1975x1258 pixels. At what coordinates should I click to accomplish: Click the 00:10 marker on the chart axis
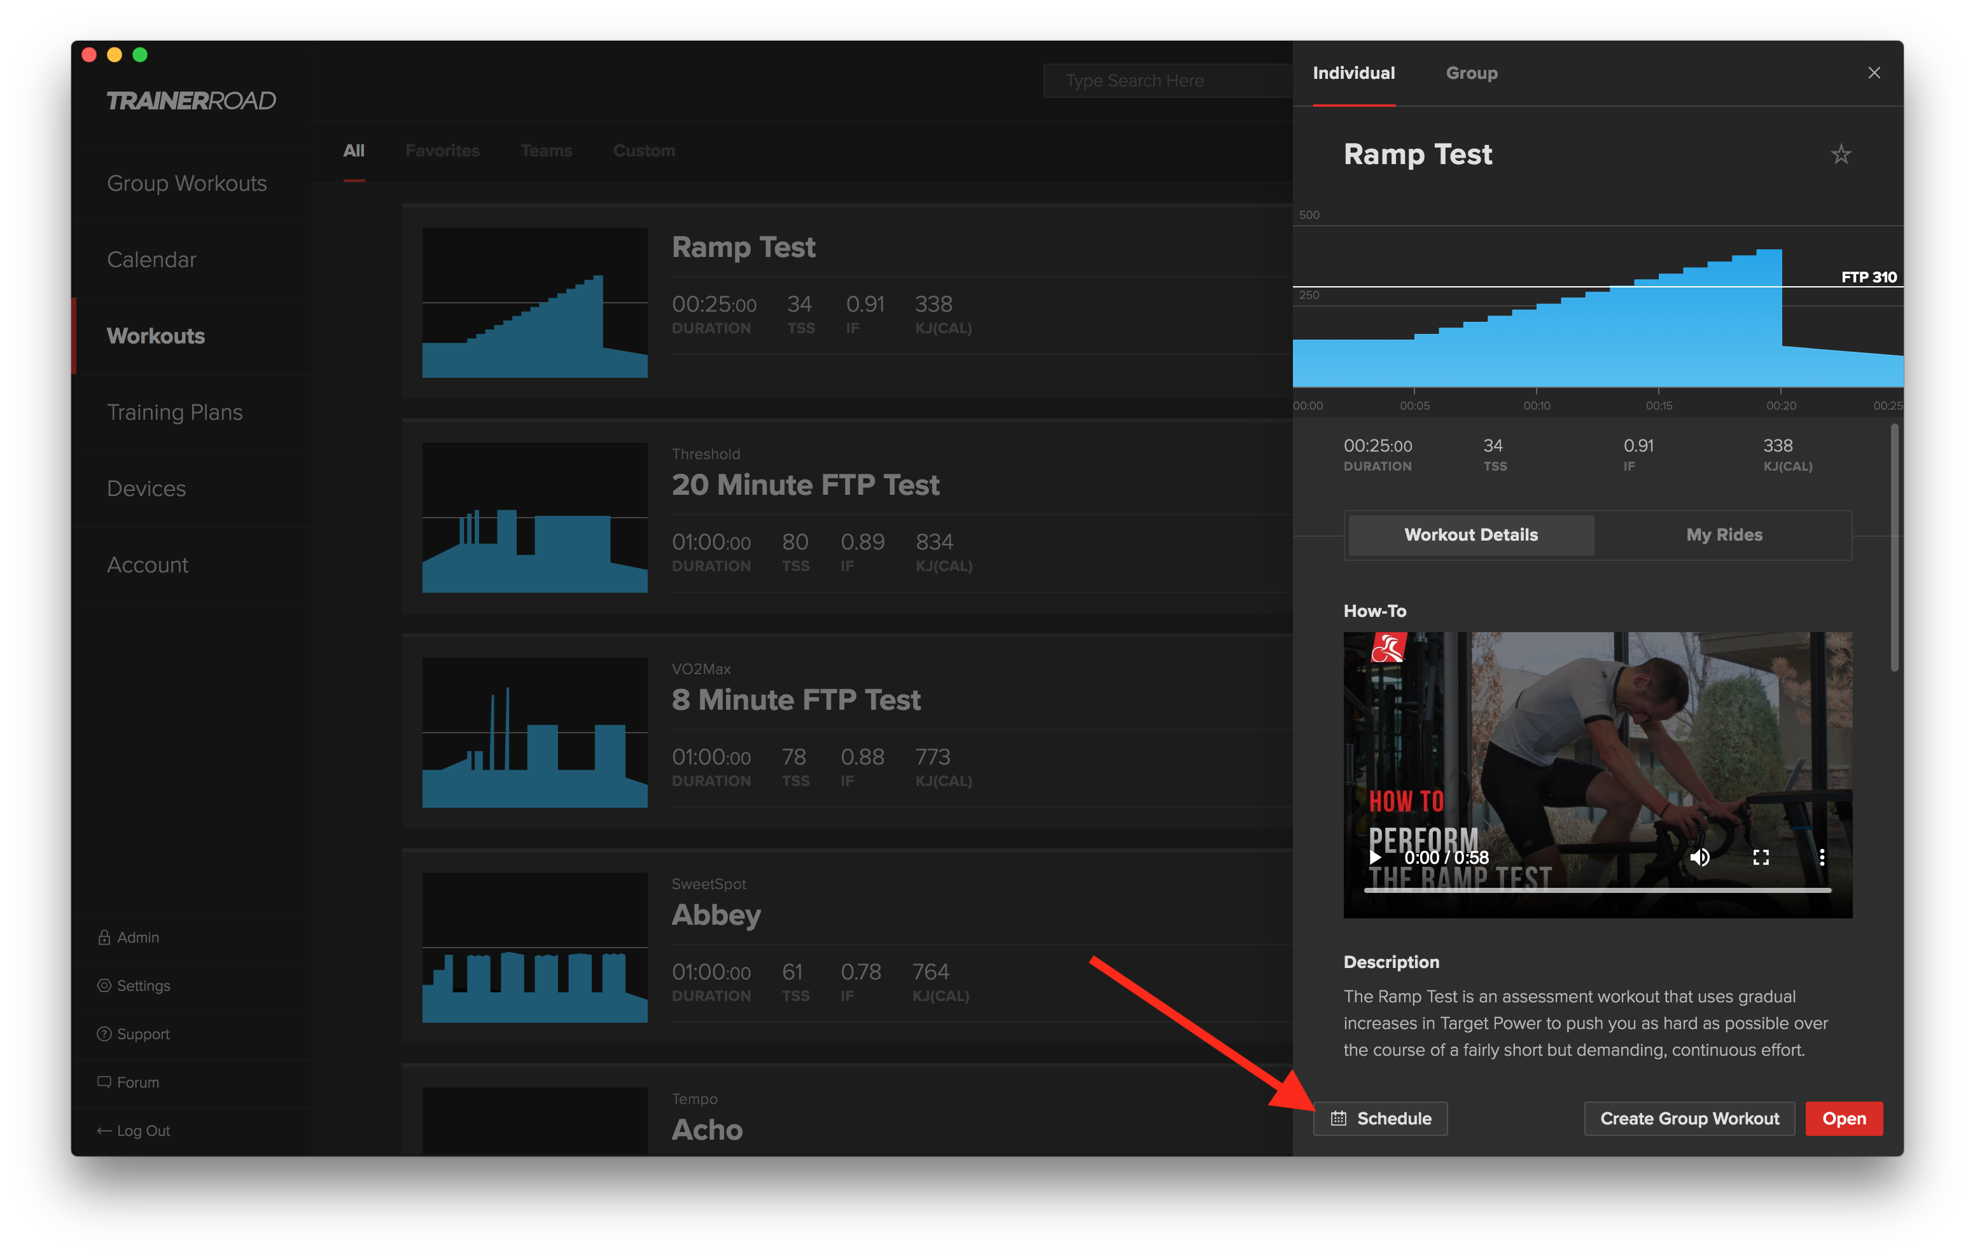[x=1536, y=406]
